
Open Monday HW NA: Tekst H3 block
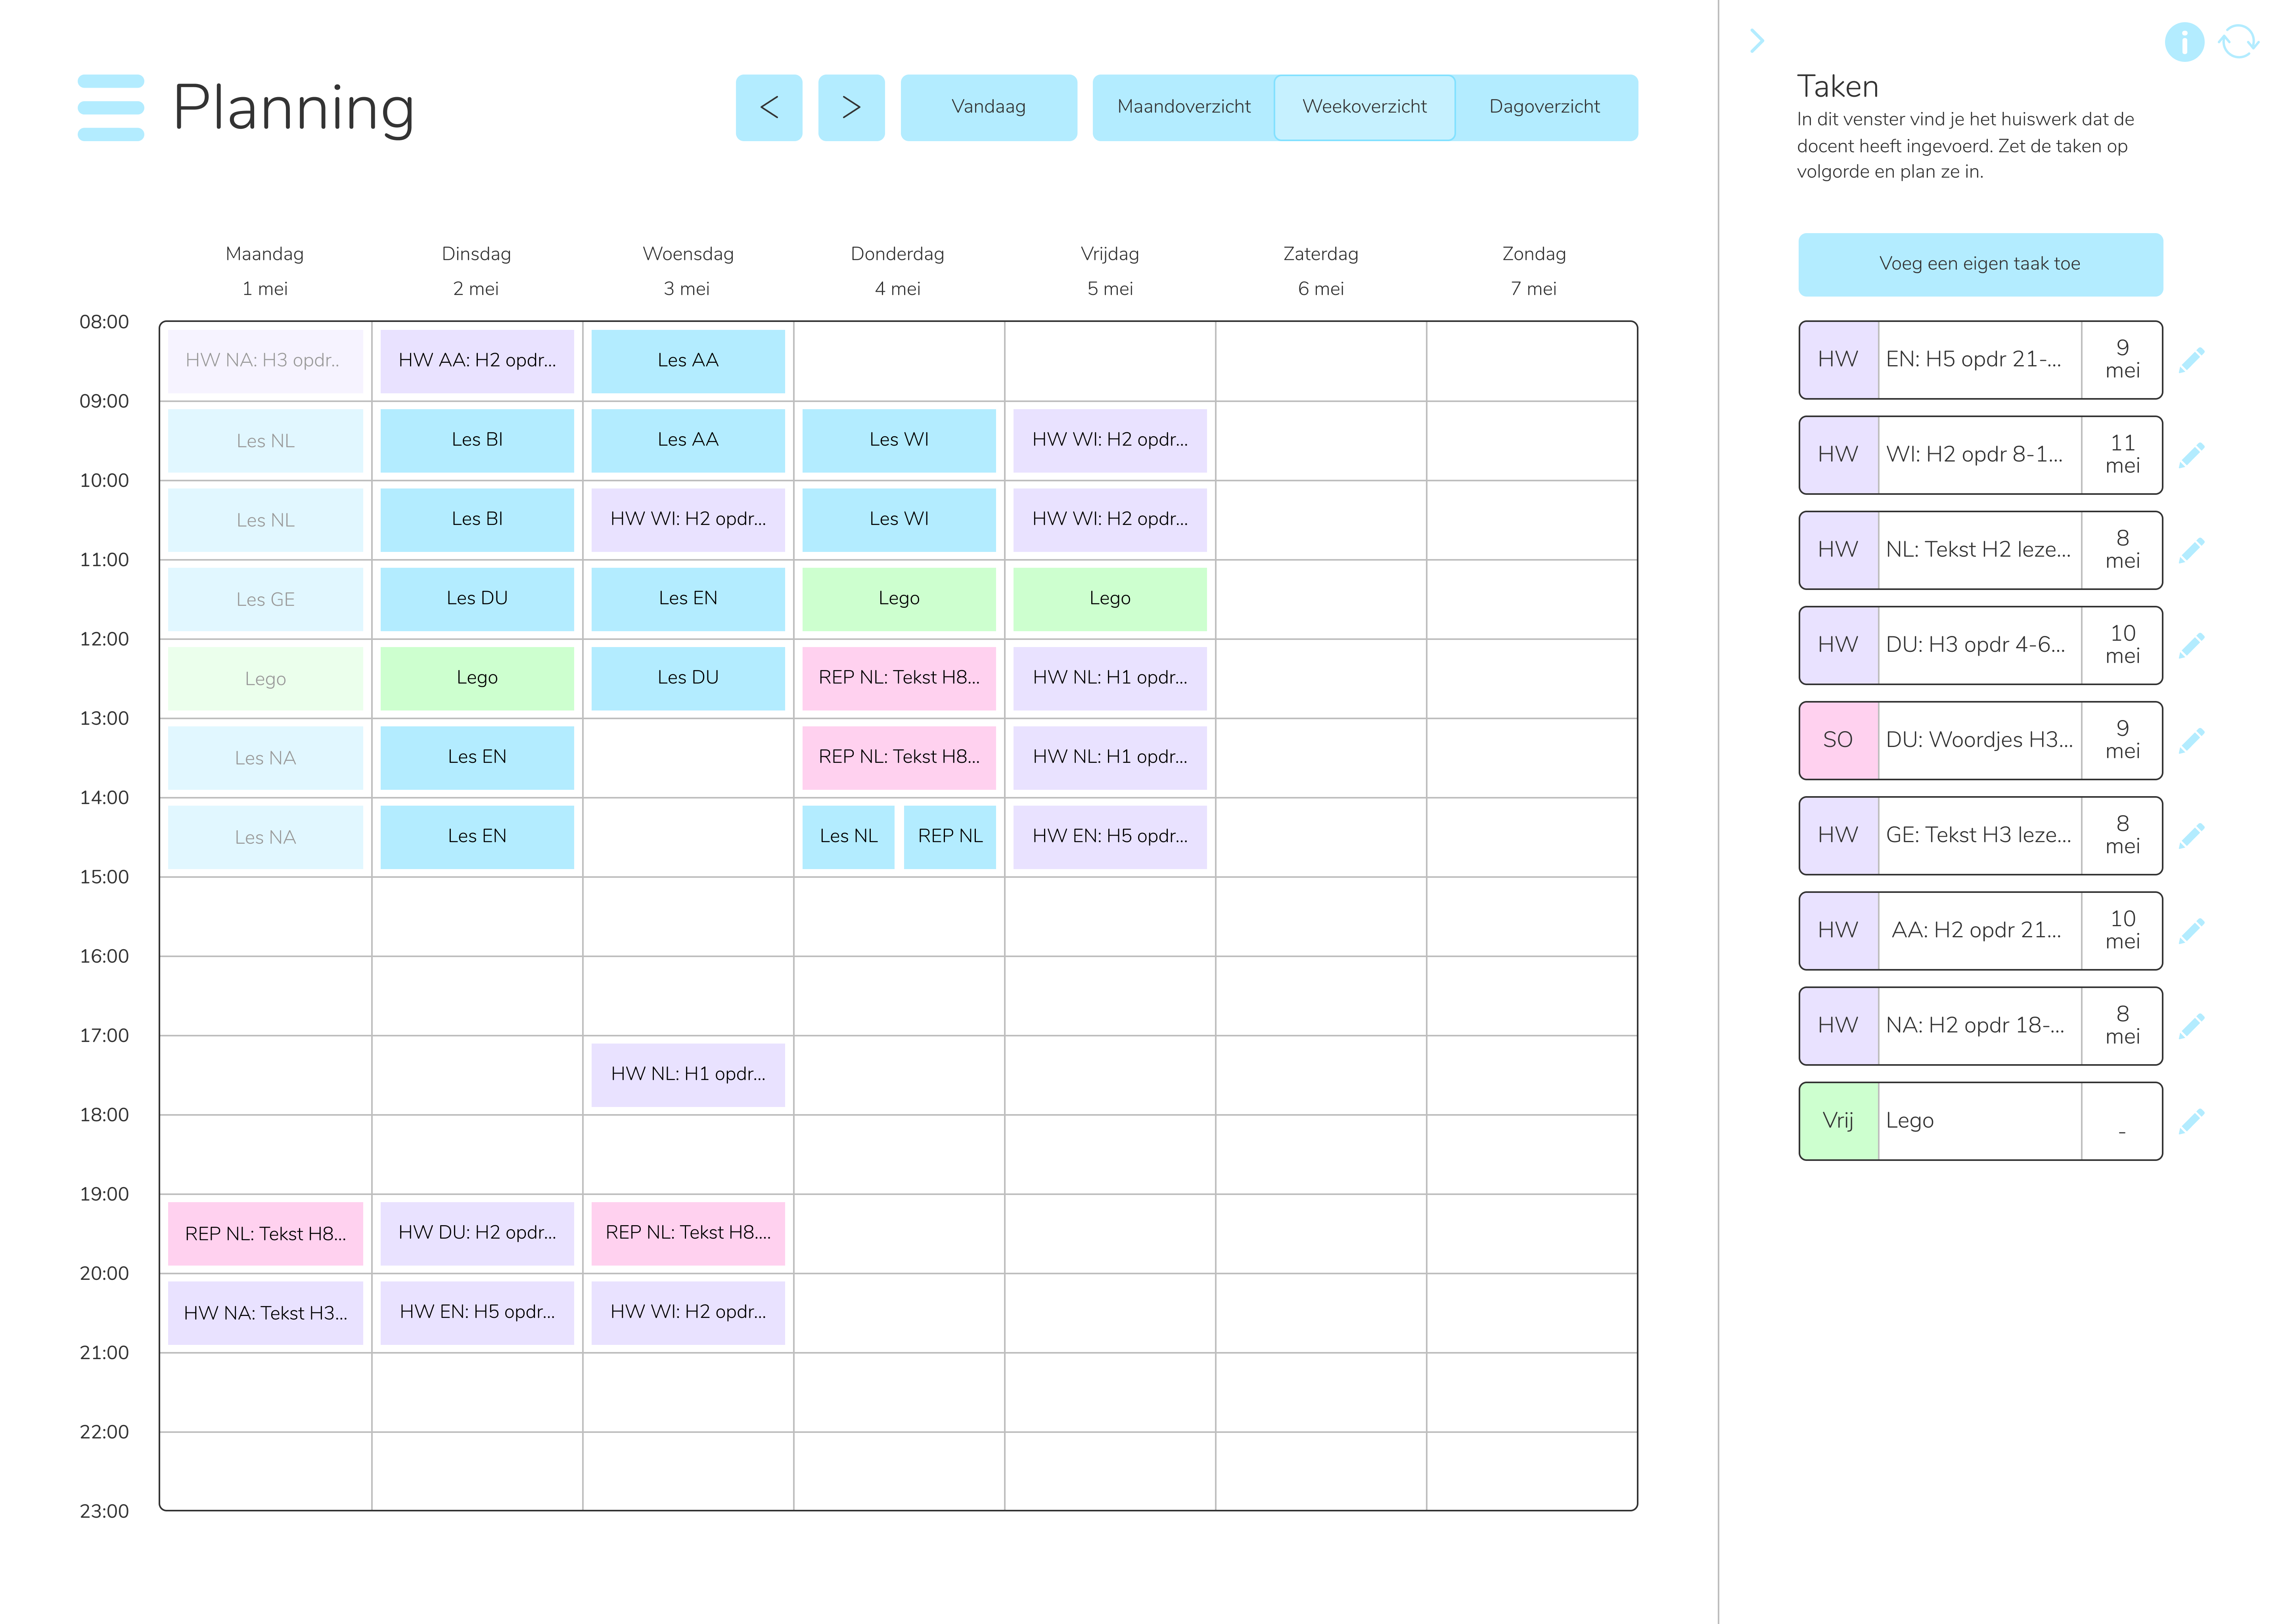point(265,1313)
